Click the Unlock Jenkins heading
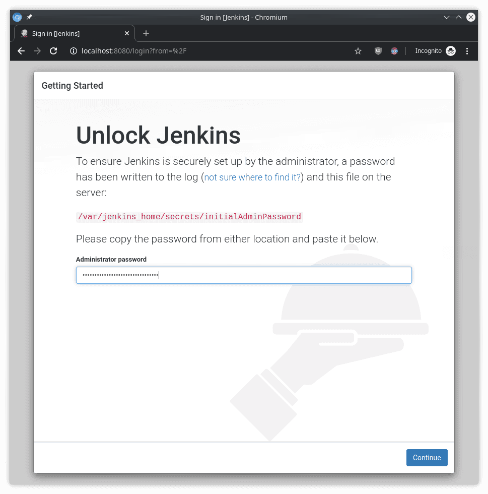 pos(158,136)
